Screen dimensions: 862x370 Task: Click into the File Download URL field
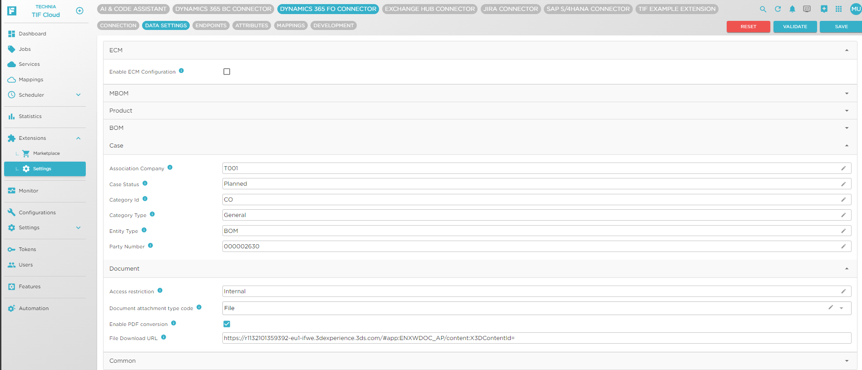pos(536,338)
